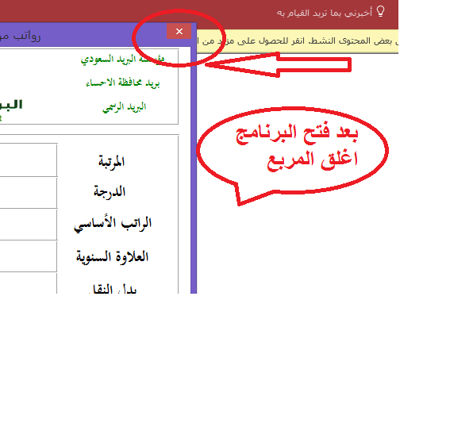
Task: Select the 'مؤسسة البريد السعودي' header text
Action: (x=123, y=59)
